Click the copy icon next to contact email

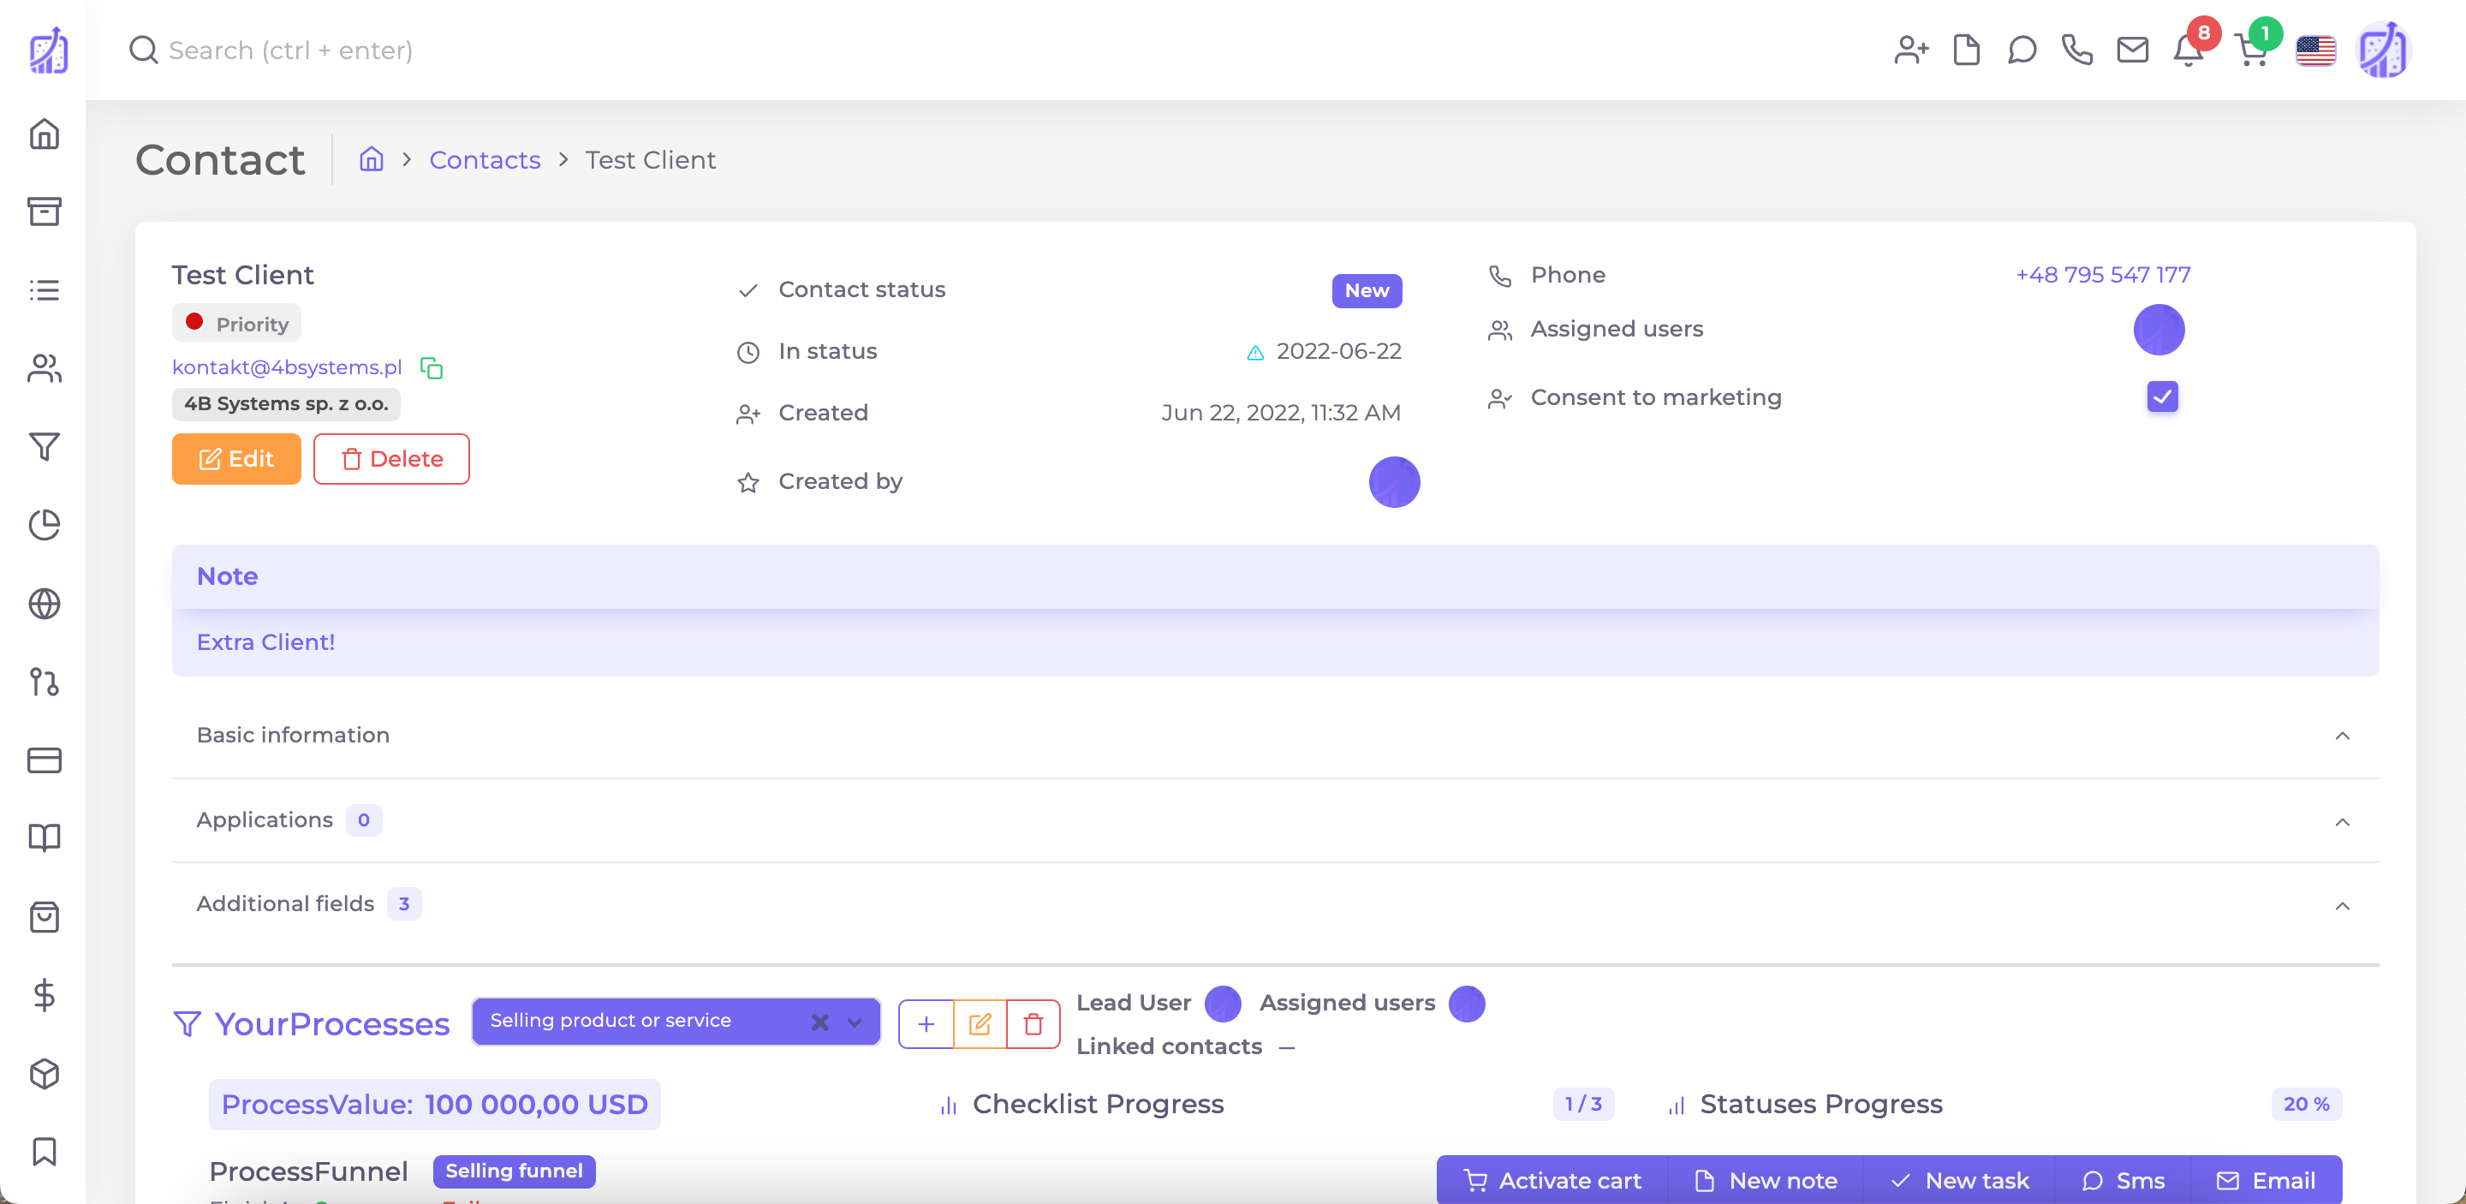click(430, 367)
